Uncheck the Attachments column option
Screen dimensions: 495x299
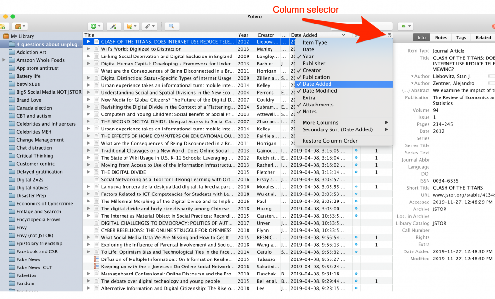(344, 105)
